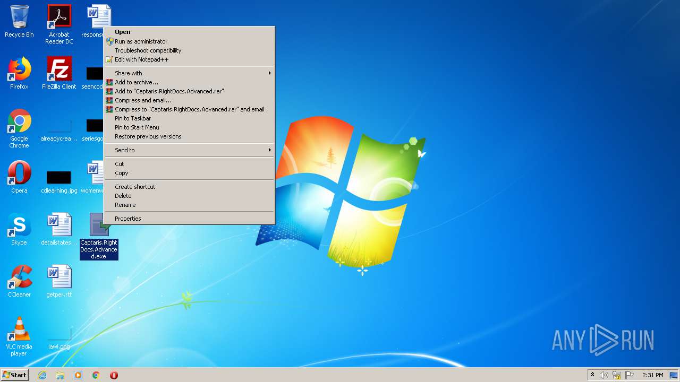Viewport: 680px width, 382px height.
Task: Choose Cut from context menu
Action: (189, 164)
